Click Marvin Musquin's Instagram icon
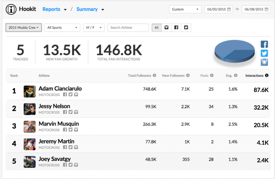Image resolution: width=275 pixels, height=179 pixels. pos(76,130)
